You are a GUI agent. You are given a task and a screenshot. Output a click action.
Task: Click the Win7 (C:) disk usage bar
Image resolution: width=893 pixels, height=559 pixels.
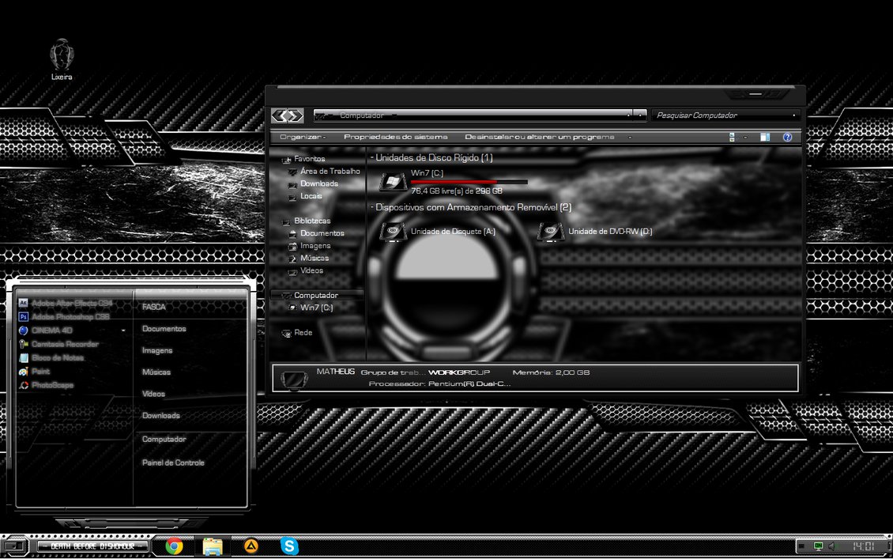click(x=469, y=182)
